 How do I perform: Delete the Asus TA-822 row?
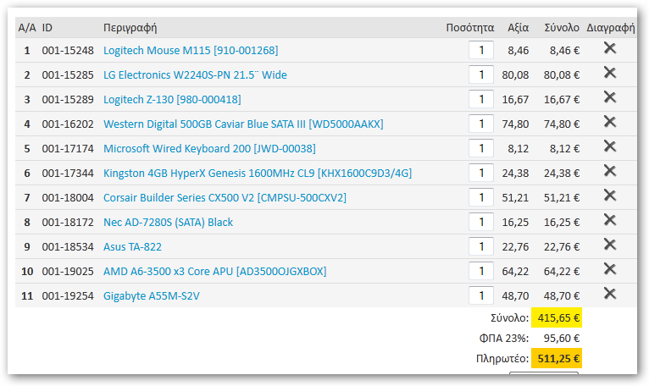pos(610,245)
